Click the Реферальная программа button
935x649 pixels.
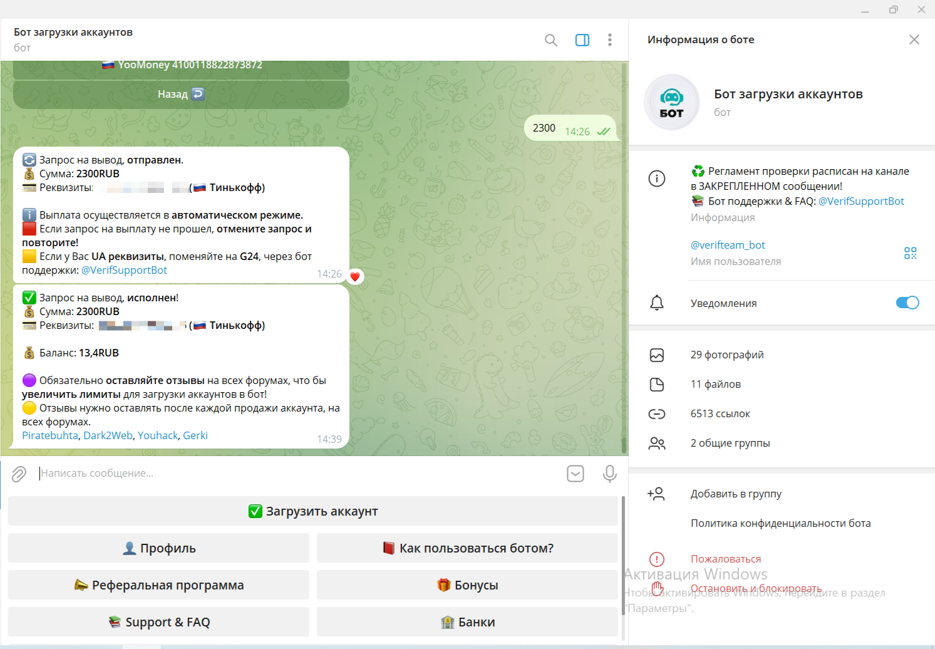click(x=158, y=585)
